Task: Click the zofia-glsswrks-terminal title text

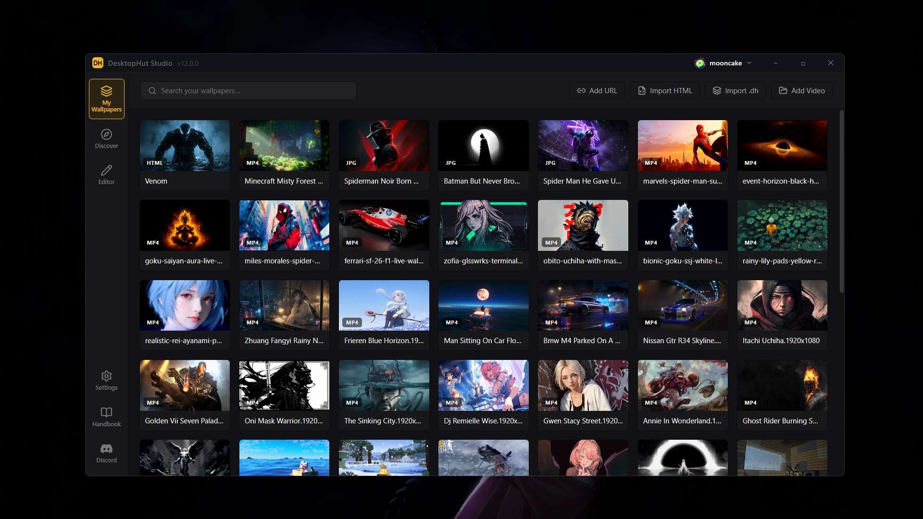Action: tap(483, 261)
